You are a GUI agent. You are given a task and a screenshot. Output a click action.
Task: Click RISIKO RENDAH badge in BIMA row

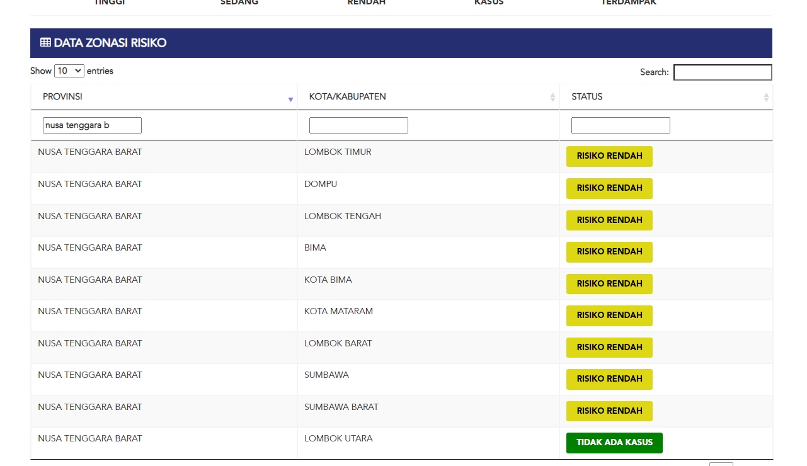609,252
